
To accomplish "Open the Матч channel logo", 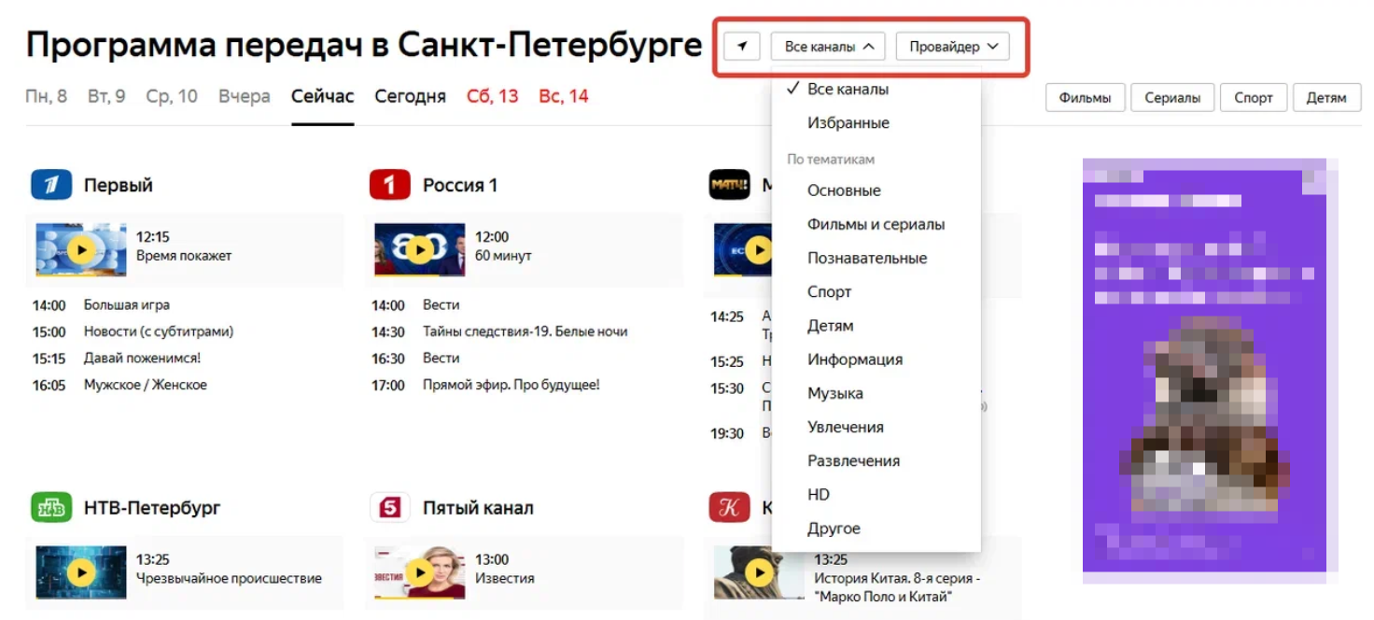I will 729,185.
